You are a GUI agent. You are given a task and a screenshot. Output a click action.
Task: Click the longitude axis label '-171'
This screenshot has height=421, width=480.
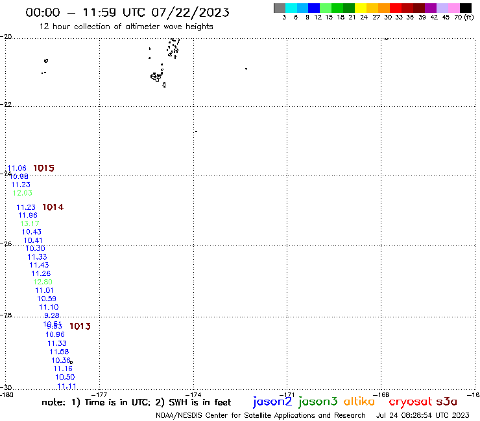(287, 394)
